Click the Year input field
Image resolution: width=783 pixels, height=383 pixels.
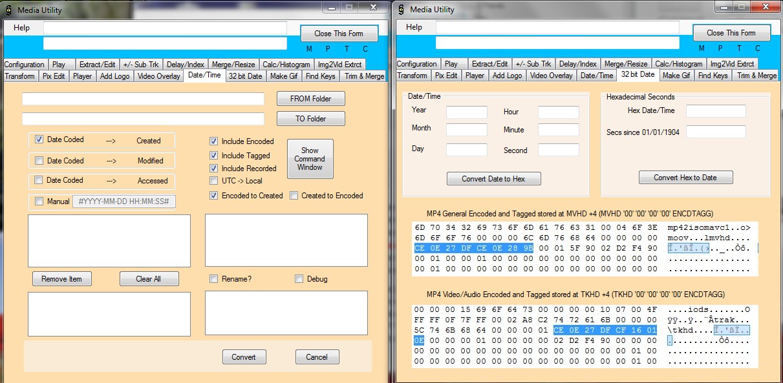(x=467, y=112)
